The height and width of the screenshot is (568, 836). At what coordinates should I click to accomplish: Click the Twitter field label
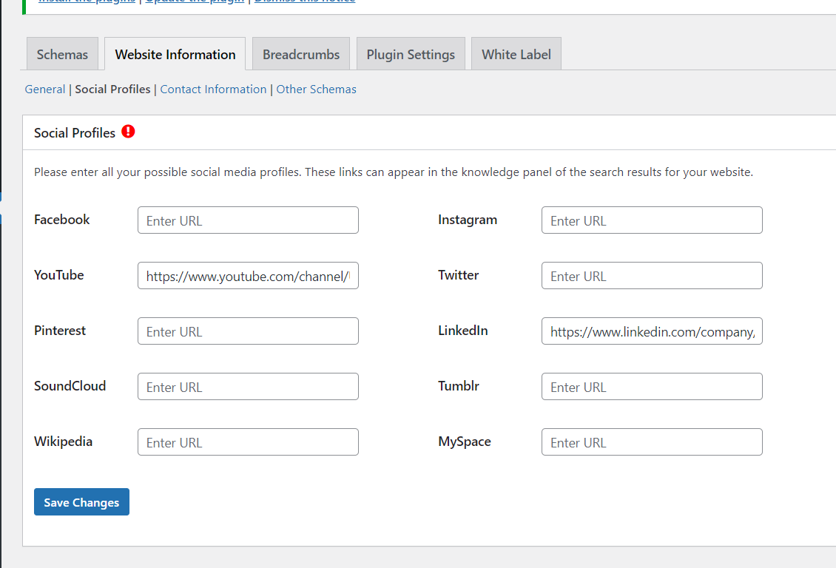tap(459, 275)
